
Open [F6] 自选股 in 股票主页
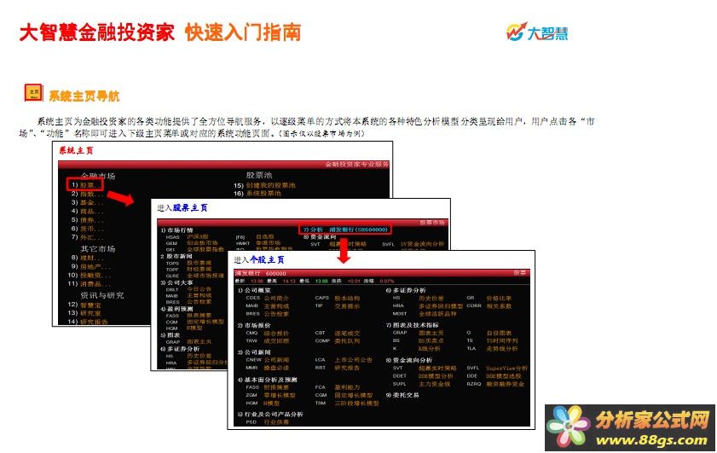click(255, 237)
